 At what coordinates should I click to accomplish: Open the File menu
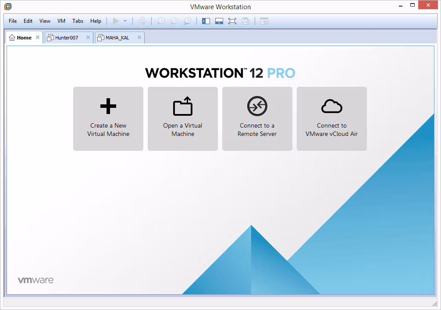pos(13,21)
